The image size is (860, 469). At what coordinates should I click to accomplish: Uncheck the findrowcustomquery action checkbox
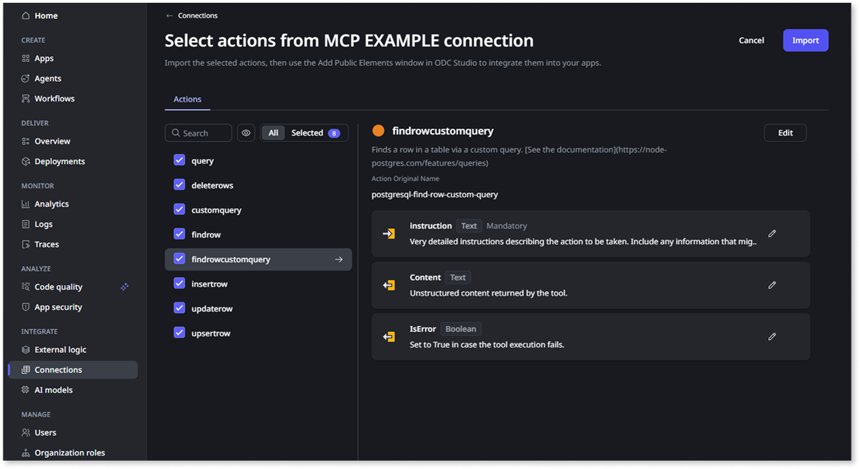click(179, 259)
